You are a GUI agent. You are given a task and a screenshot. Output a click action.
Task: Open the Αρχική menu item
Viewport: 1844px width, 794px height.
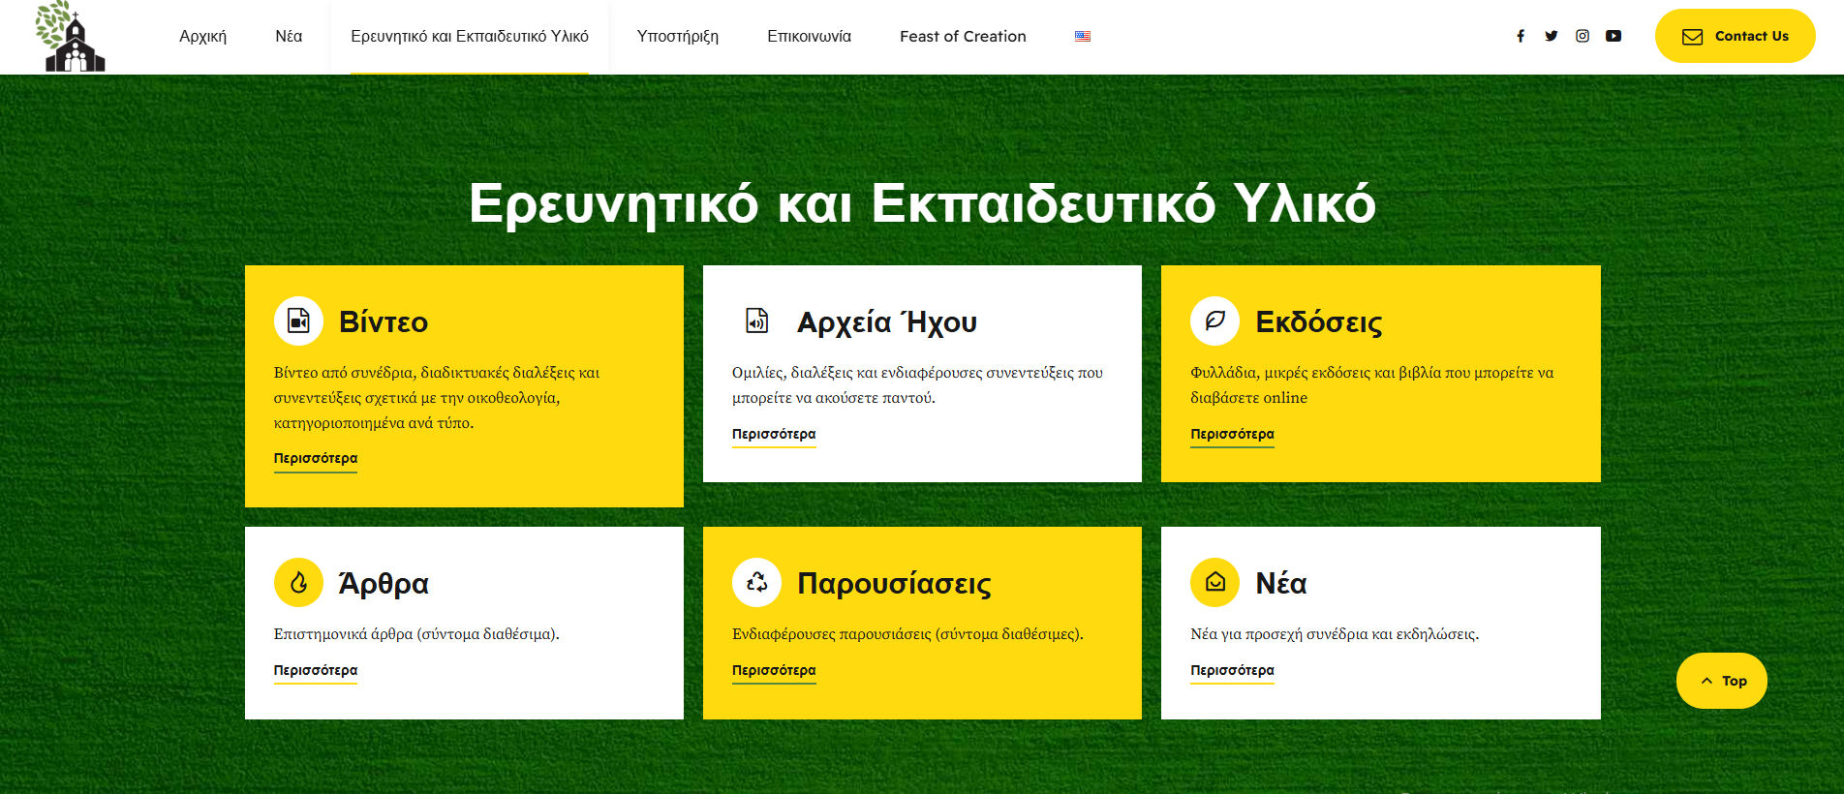click(202, 36)
